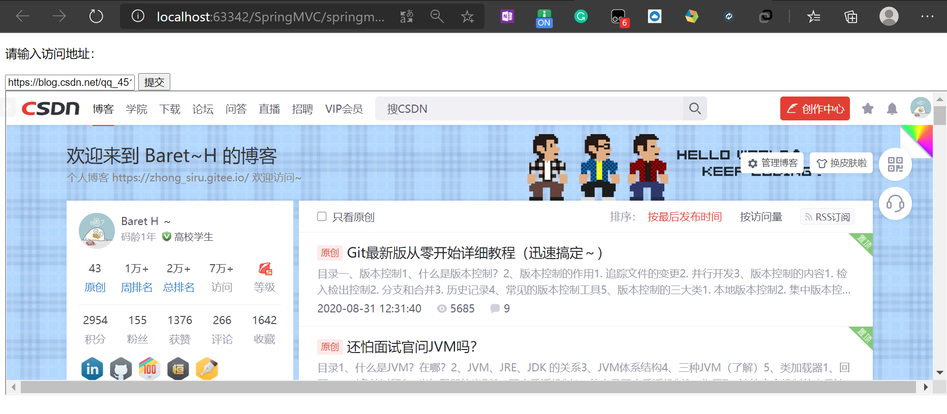Click 换皮肤啦 button

(841, 163)
